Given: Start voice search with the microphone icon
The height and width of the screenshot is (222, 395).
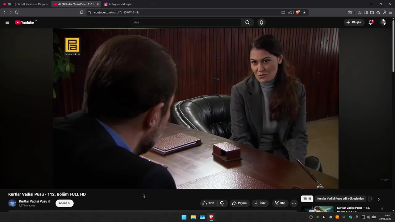Looking at the screenshot, I should click(261, 23).
